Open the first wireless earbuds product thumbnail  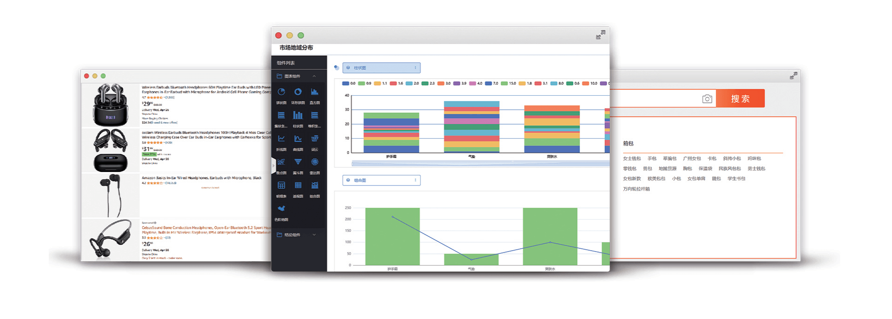tap(110, 105)
